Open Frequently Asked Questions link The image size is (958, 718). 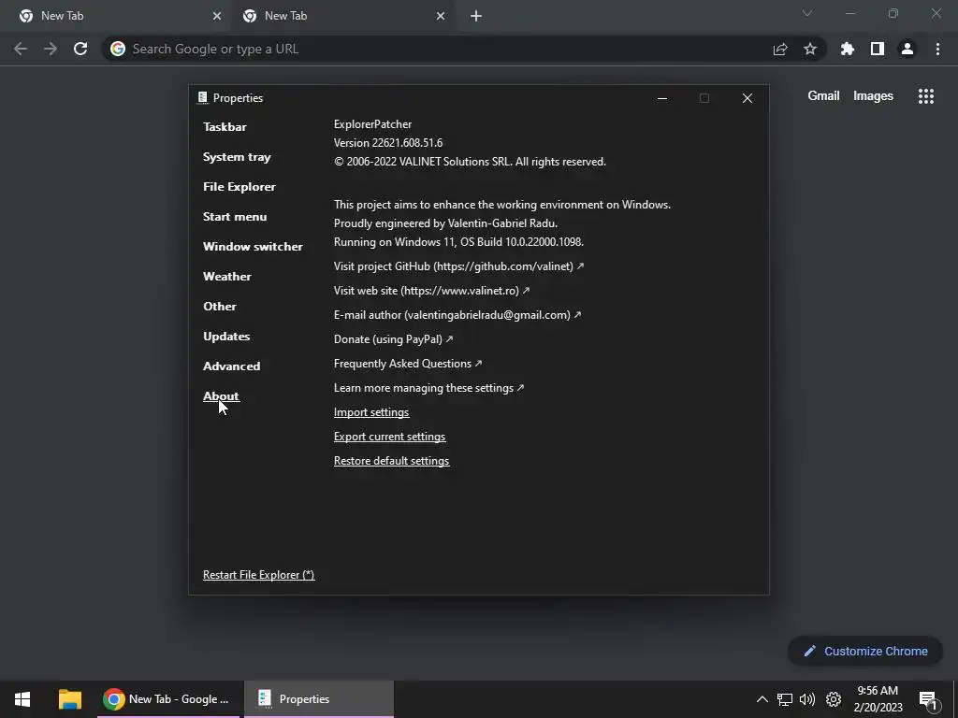[408, 364]
